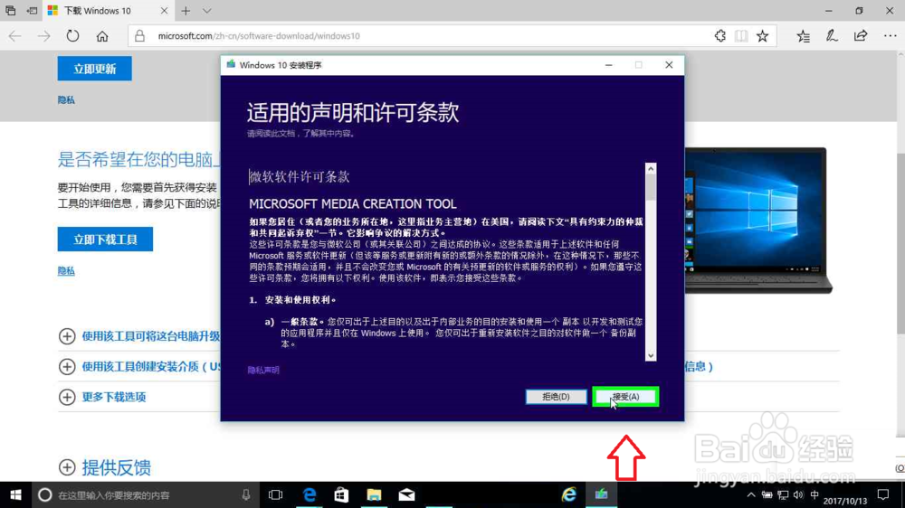Open File Explorer from the taskbar
Image resolution: width=905 pixels, height=508 pixels.
coord(374,494)
